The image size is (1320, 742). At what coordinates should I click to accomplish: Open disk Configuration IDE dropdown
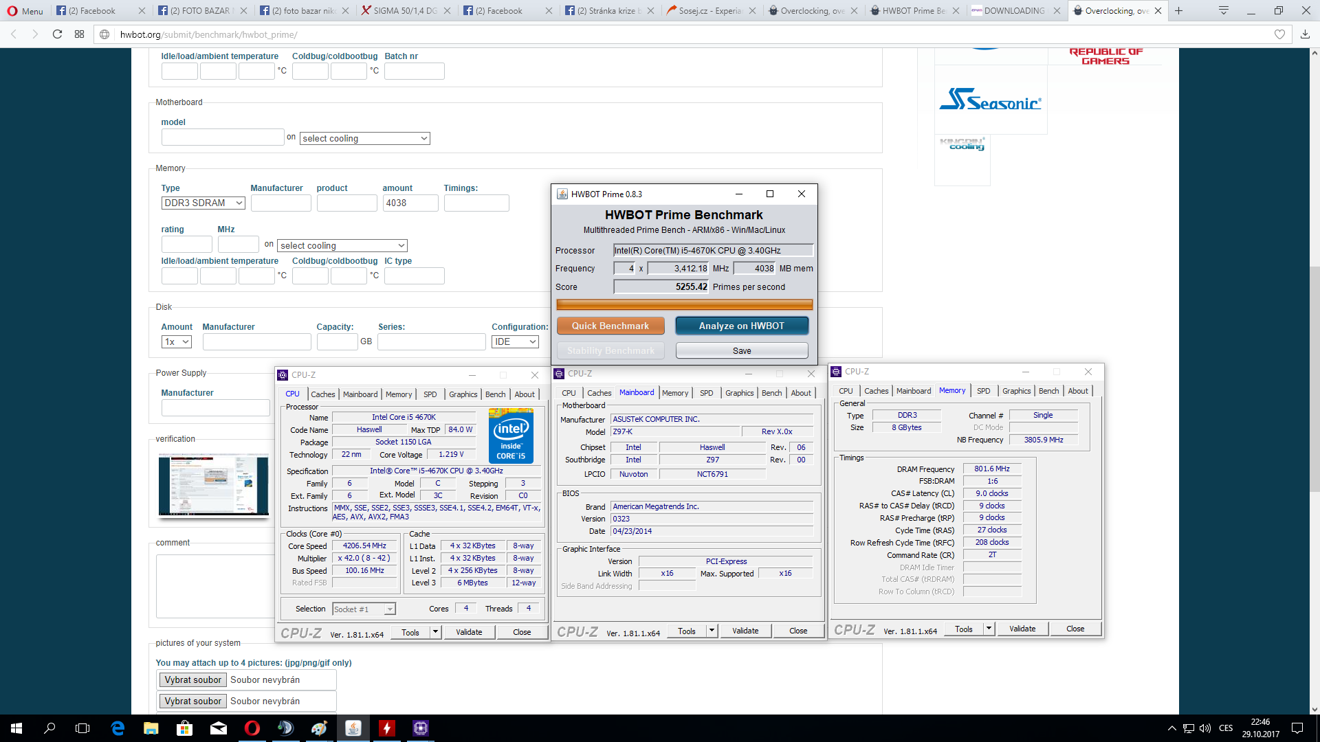pos(515,342)
